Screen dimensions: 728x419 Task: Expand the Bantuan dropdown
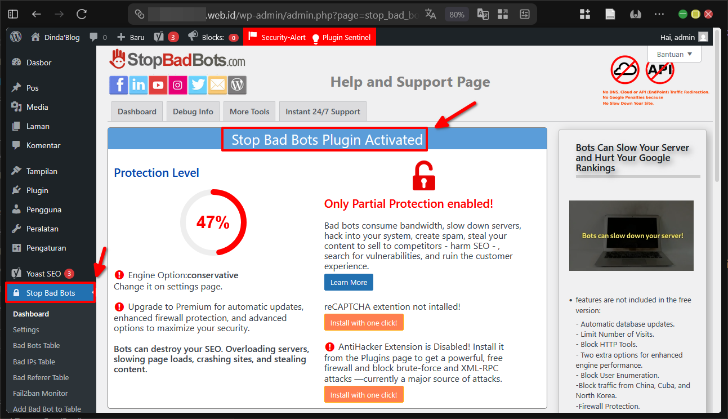point(674,54)
